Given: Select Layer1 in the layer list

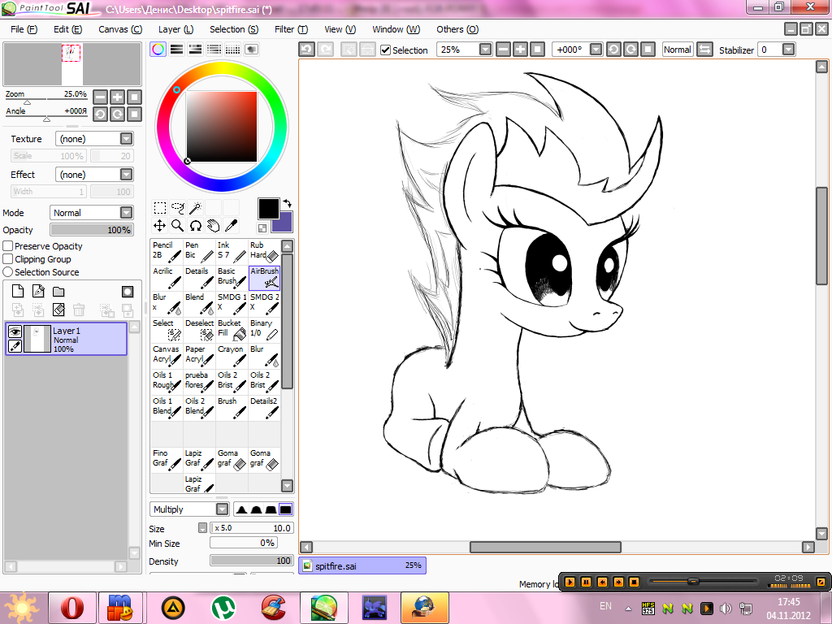Looking at the screenshot, I should click(x=66, y=339).
